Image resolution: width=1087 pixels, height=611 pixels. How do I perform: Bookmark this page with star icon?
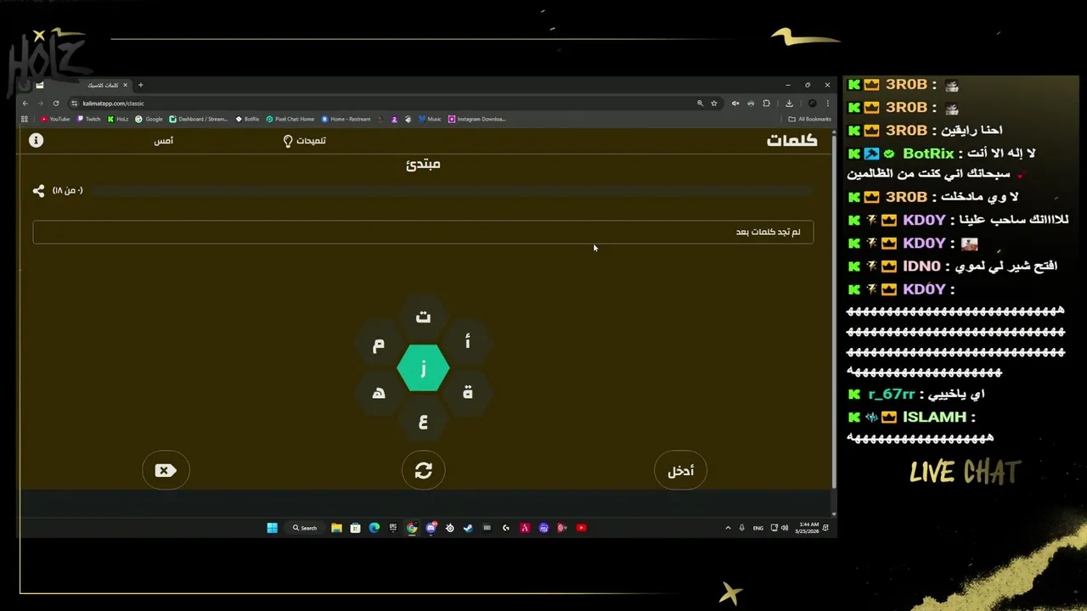pos(714,104)
